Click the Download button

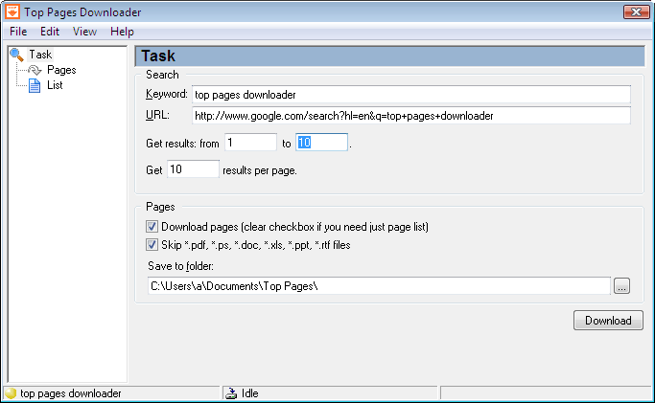click(x=608, y=321)
